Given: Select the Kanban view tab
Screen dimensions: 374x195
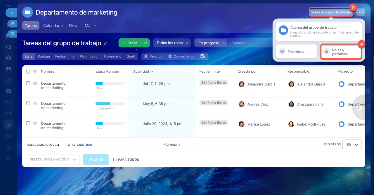Looking at the screenshot, I should [44, 56].
